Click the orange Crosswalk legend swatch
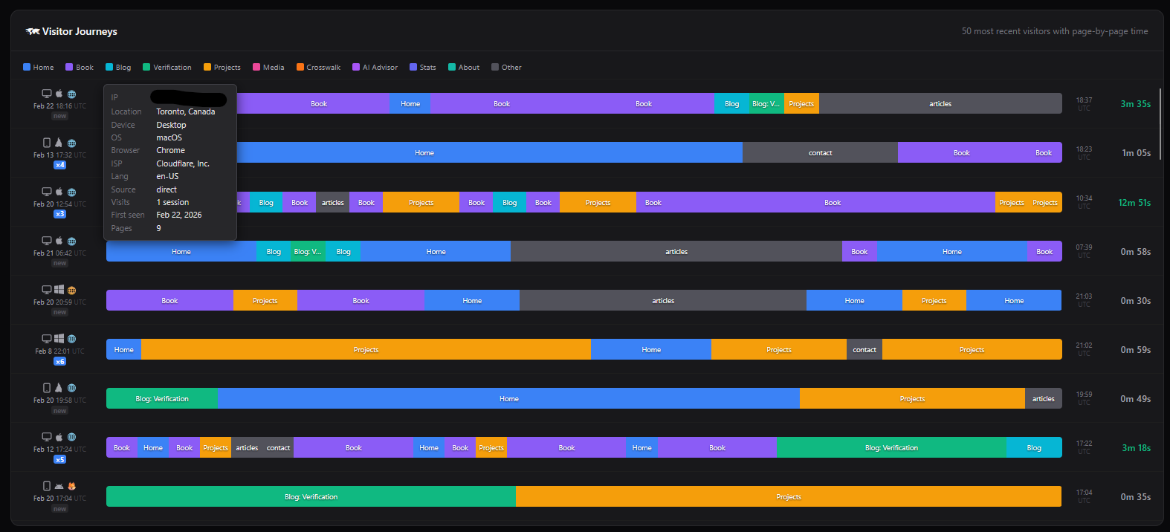Viewport: 1170px width, 532px height. tap(300, 67)
